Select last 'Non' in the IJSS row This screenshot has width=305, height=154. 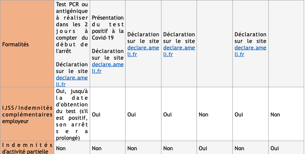(275, 114)
